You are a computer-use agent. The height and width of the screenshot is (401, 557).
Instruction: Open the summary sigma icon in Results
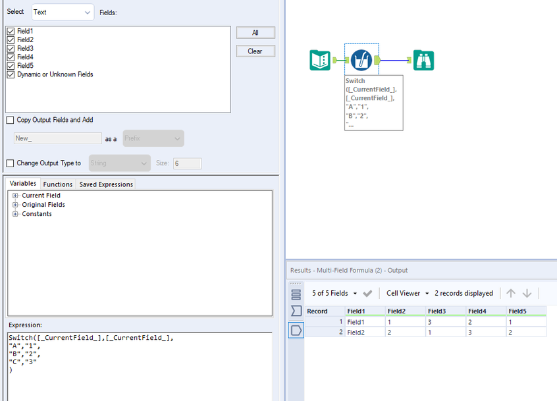click(x=296, y=311)
